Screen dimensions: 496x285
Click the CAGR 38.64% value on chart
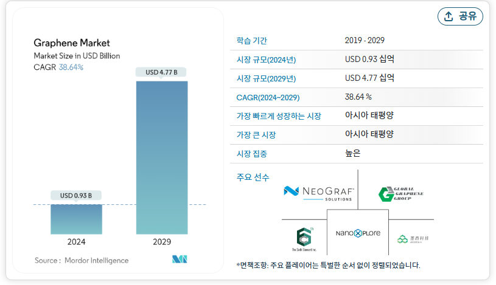[71, 67]
